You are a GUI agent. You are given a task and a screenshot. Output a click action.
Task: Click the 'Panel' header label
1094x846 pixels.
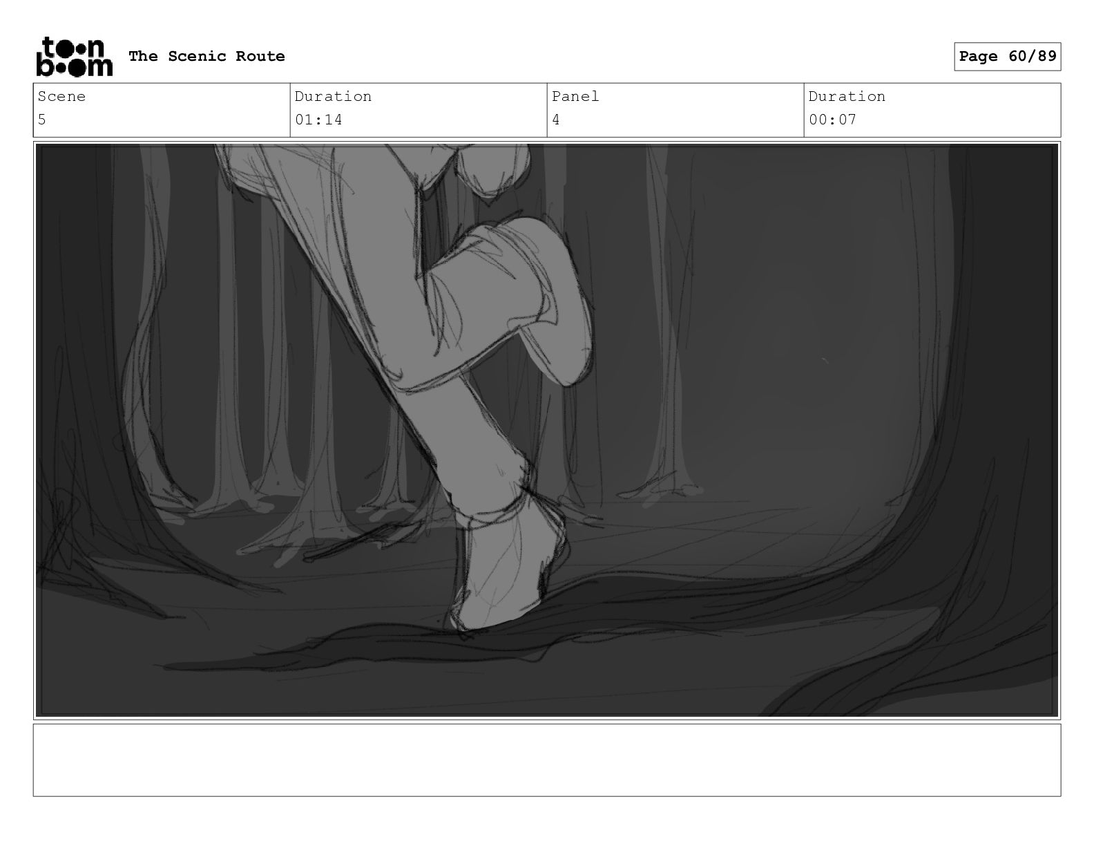tap(575, 96)
